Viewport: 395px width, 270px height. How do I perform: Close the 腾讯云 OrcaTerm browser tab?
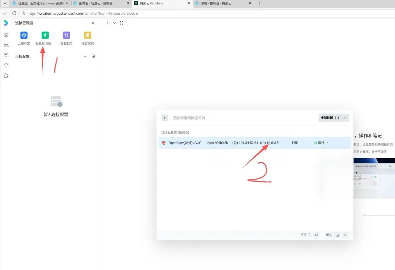[x=189, y=3]
